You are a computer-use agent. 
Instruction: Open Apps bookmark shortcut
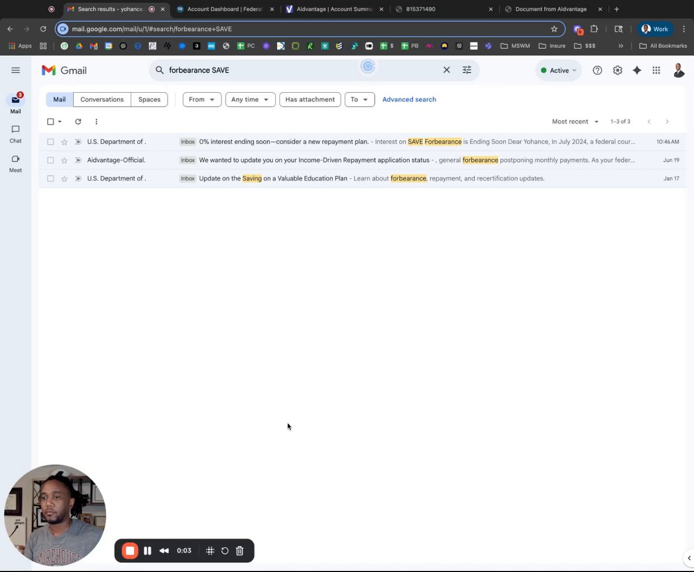tap(20, 46)
